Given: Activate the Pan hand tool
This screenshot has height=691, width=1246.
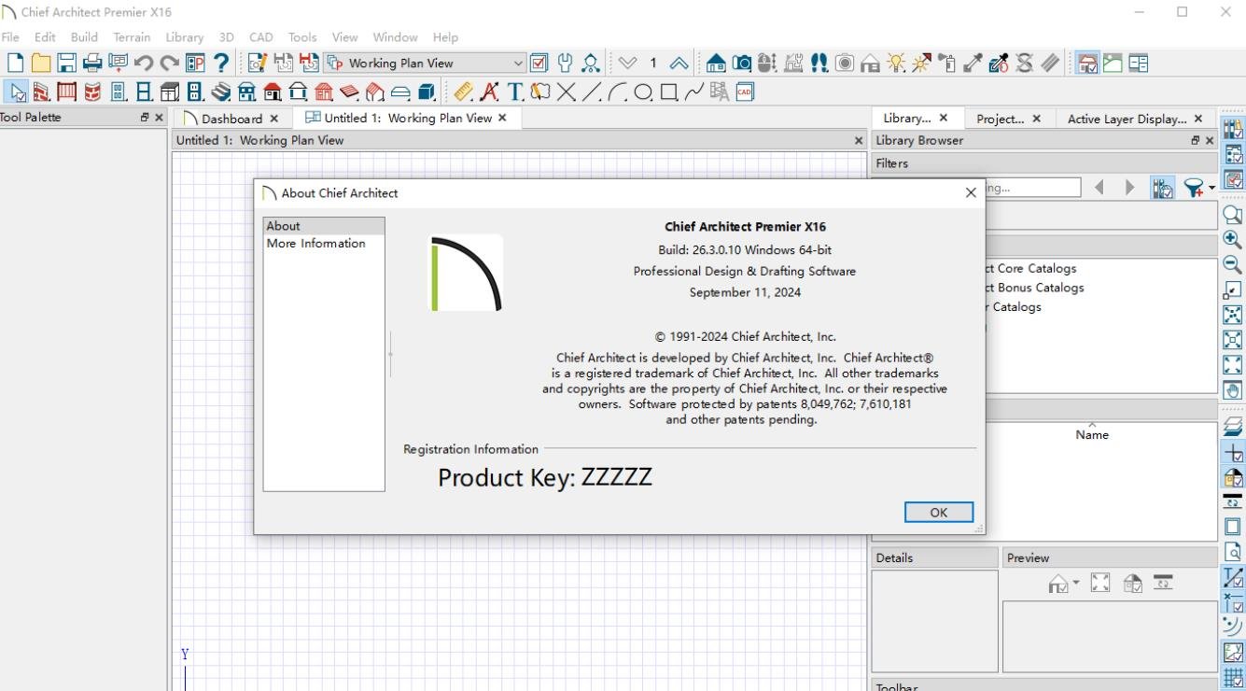Looking at the screenshot, I should coord(1233,390).
